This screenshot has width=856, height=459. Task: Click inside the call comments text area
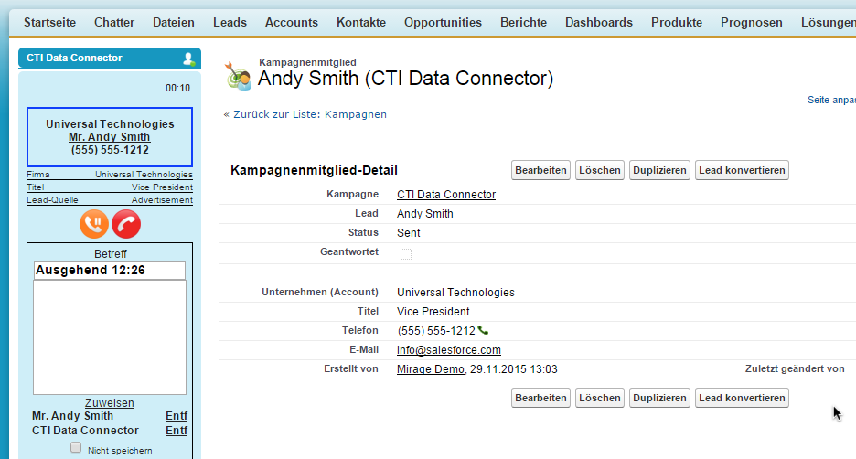coord(109,337)
